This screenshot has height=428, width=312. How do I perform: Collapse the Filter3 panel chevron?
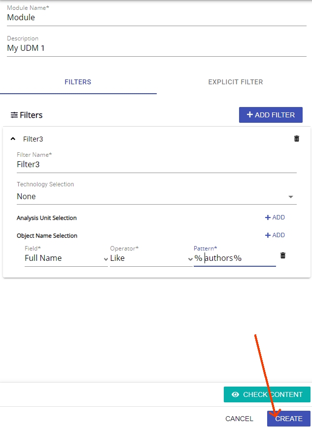13,139
